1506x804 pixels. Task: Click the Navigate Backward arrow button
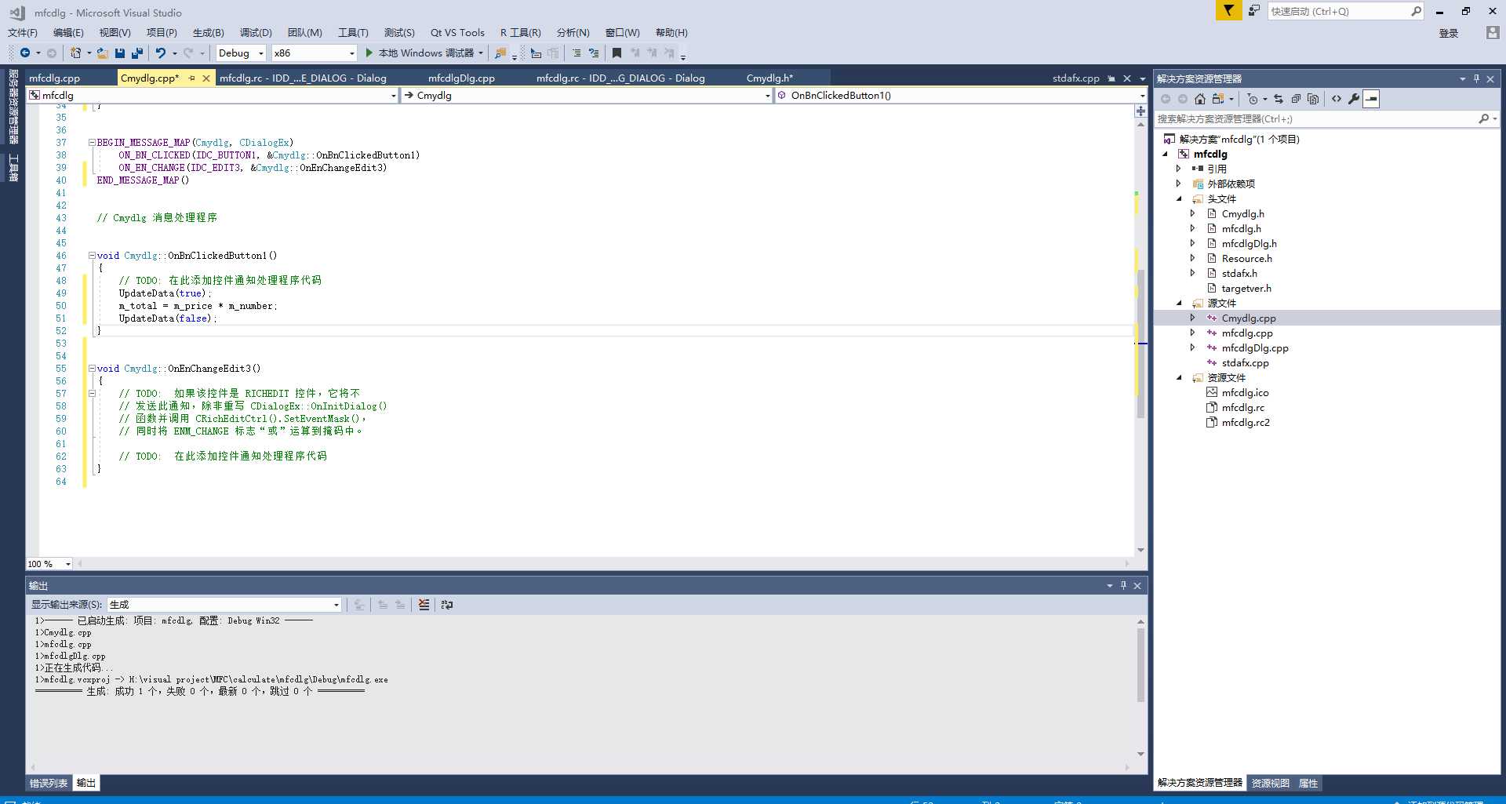tap(25, 53)
